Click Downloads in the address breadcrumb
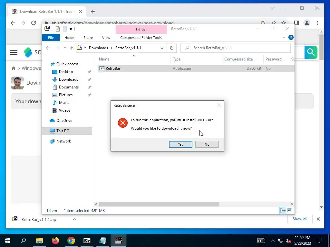This screenshot has height=247, width=330. (98, 48)
